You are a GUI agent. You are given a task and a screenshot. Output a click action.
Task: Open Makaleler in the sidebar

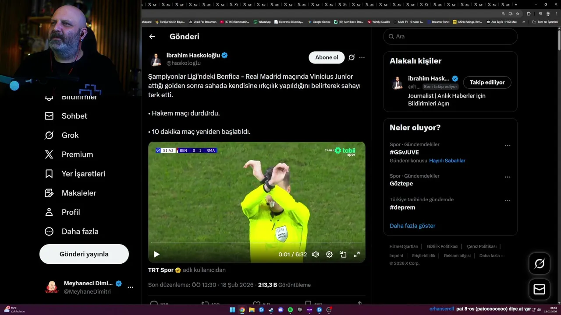pos(71,193)
